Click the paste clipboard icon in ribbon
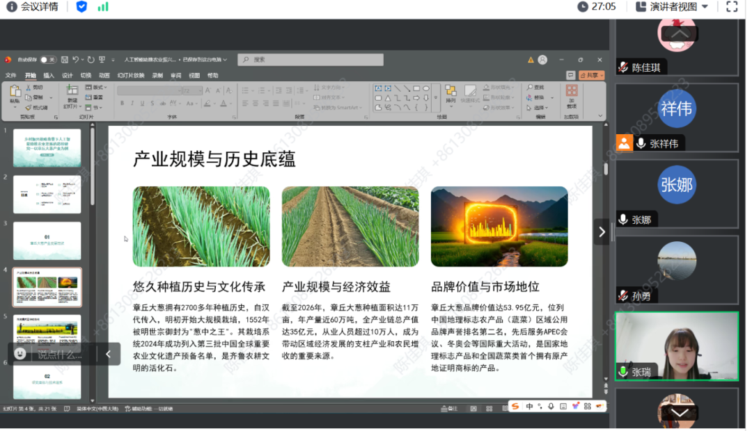 [x=15, y=93]
